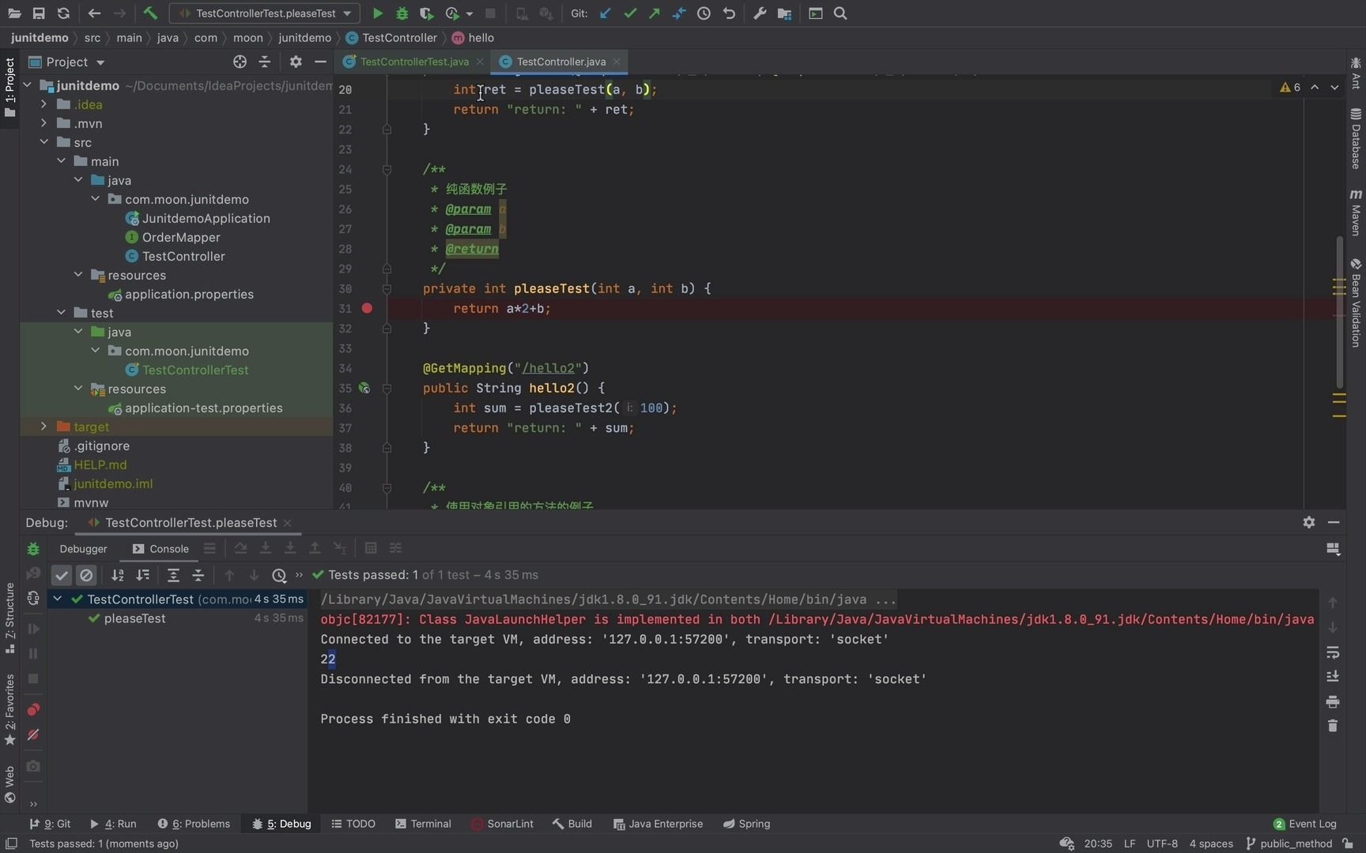Viewport: 1366px width, 853px height.
Task: Collapse all in Project panel toolbar
Action: click(265, 62)
